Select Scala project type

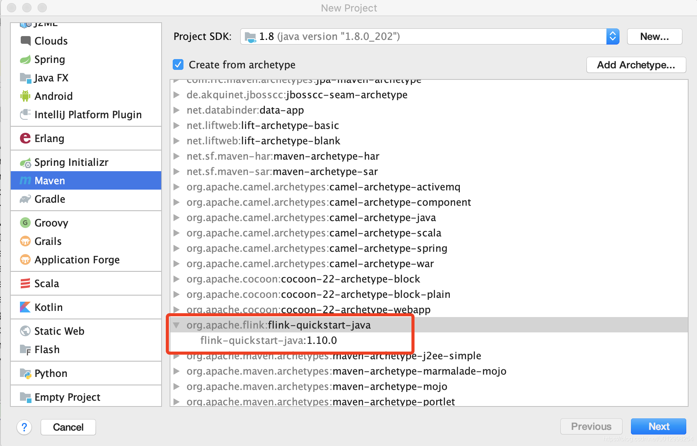[x=86, y=283]
